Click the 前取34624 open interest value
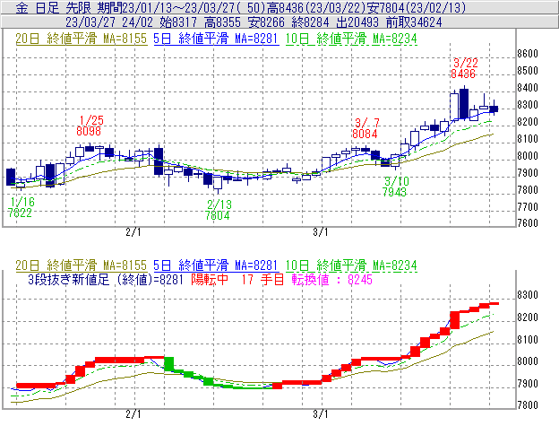The image size is (559, 426). coord(414,22)
